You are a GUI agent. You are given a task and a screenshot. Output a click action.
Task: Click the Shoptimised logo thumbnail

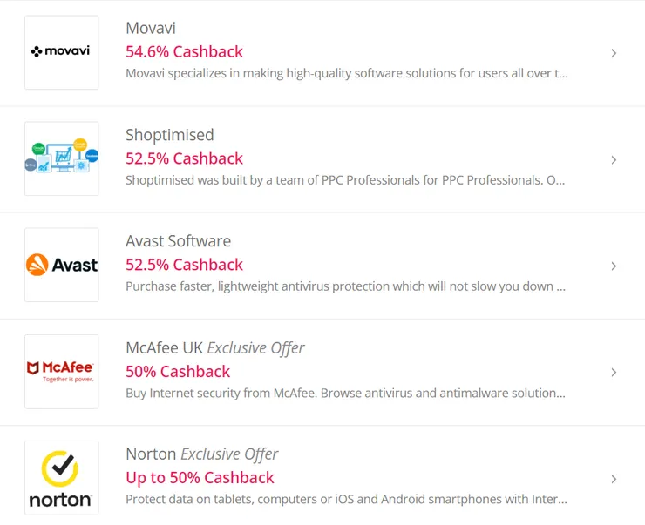click(x=61, y=158)
